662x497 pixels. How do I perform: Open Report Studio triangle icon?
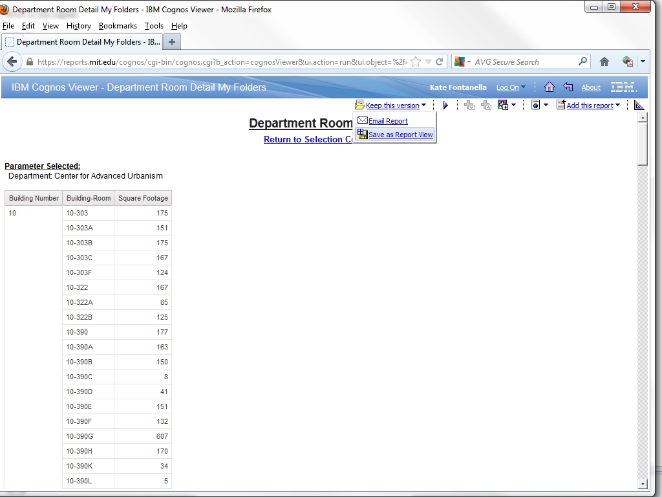click(x=639, y=105)
